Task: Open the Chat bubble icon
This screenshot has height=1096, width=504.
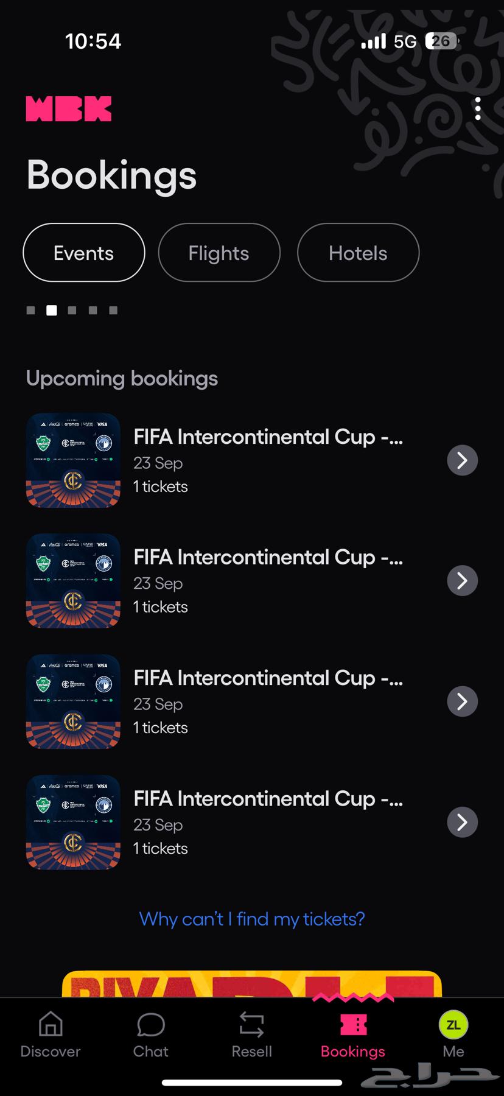Action: pyautogui.click(x=151, y=1025)
